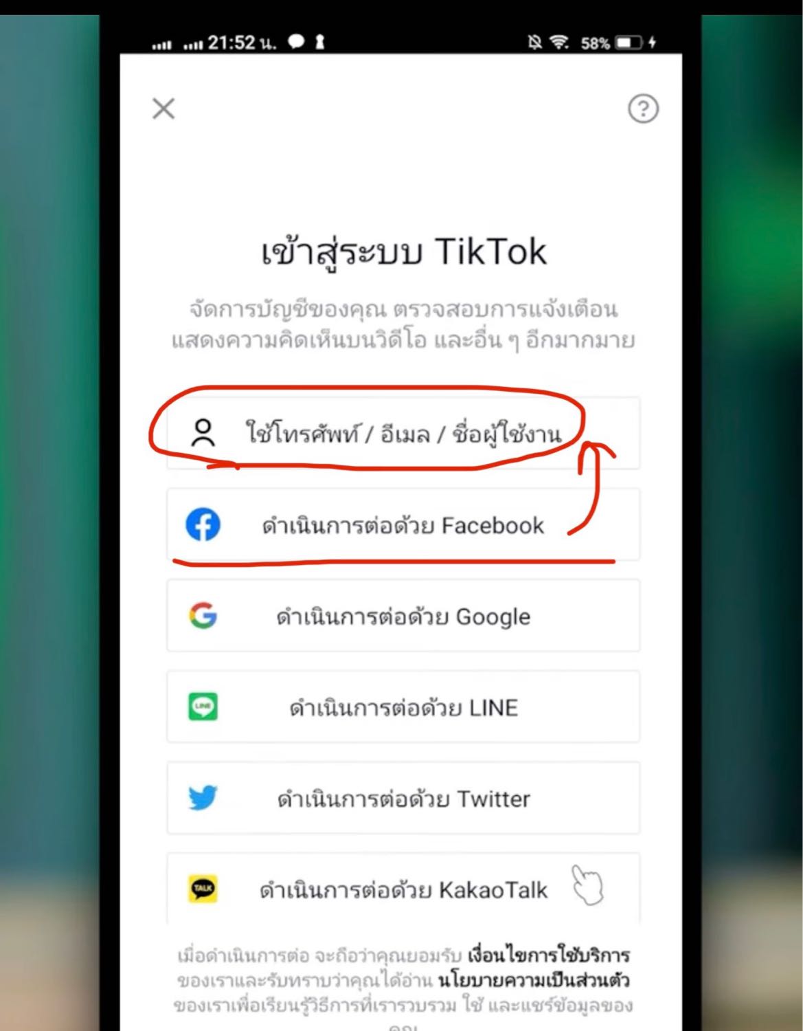Tap the battery indicator in status bar
Viewport: 803px width, 1031px height.
point(629,43)
